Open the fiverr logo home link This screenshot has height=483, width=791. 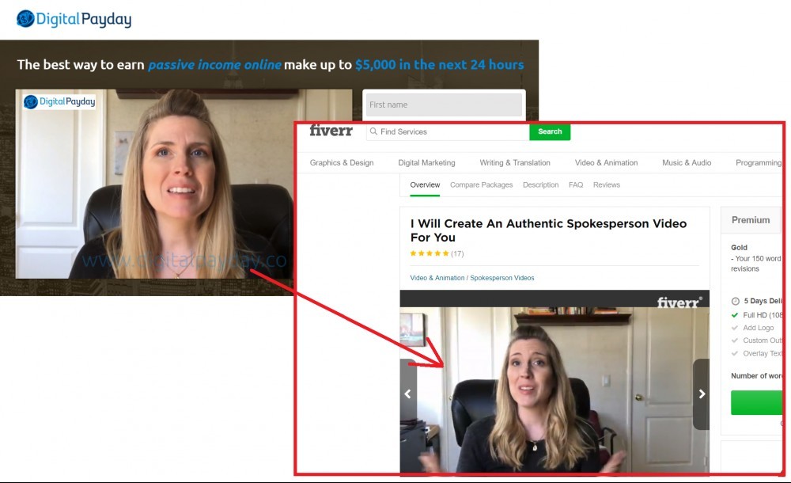(x=331, y=131)
